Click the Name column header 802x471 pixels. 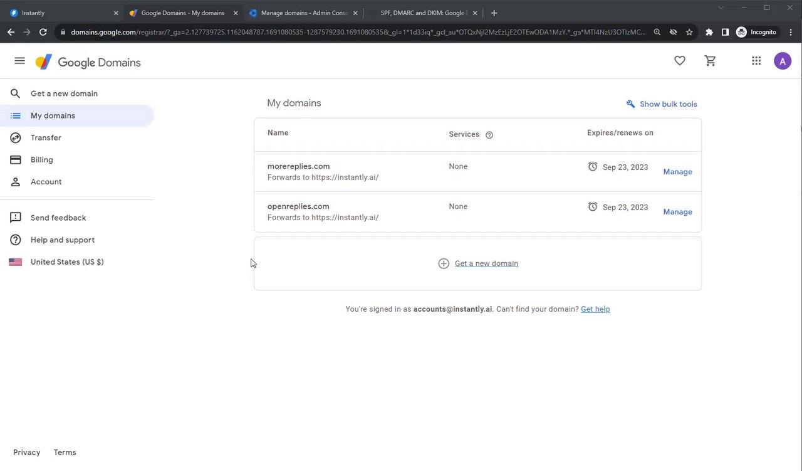pos(278,133)
